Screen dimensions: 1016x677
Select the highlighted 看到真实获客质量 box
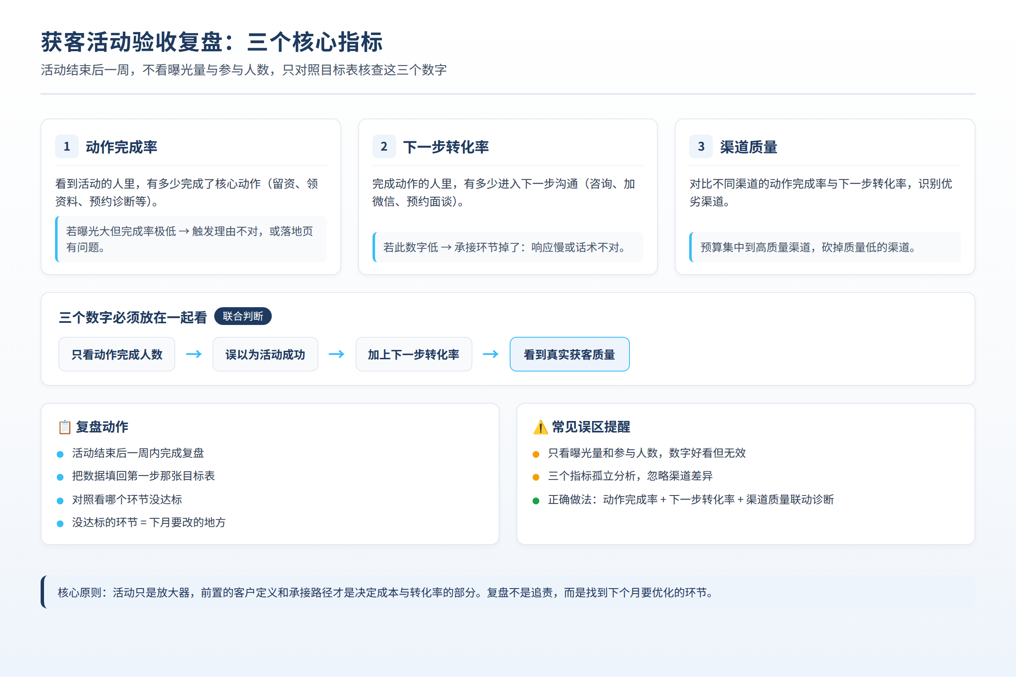coord(569,354)
